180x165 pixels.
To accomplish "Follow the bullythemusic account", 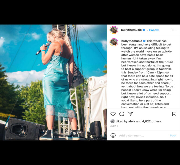I will (x=154, y=30).
